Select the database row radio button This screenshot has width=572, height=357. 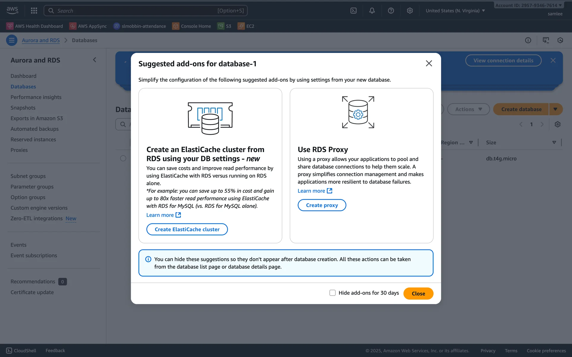pos(123,158)
